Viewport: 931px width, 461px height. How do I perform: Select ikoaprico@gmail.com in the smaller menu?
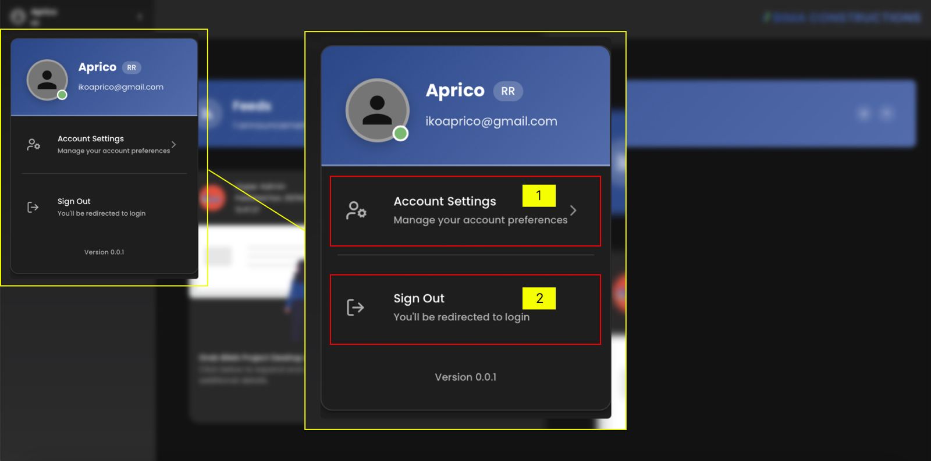(120, 87)
